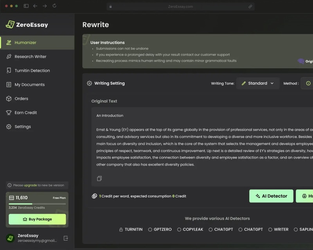
Task: Copy original text using the copy icon
Action: 99,179
